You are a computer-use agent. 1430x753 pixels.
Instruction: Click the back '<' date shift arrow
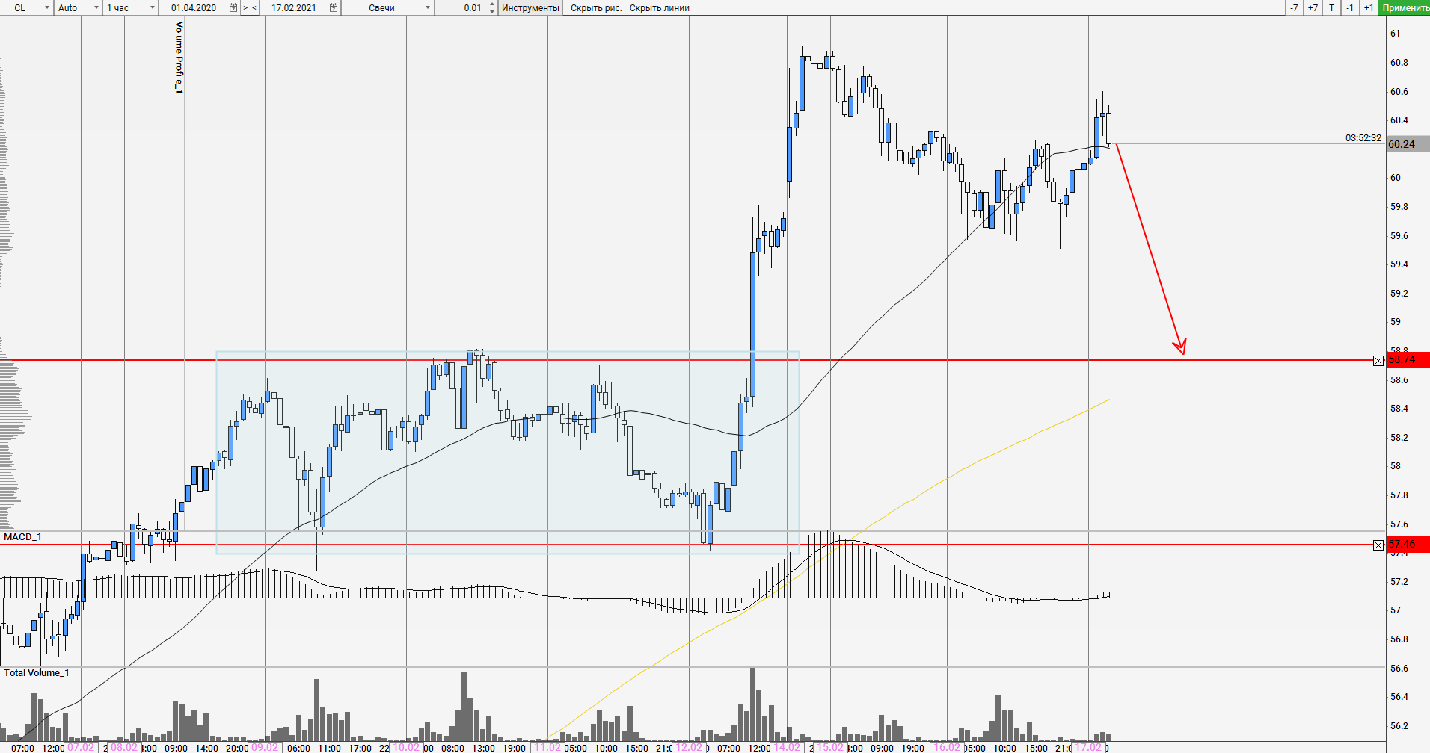click(x=254, y=7)
